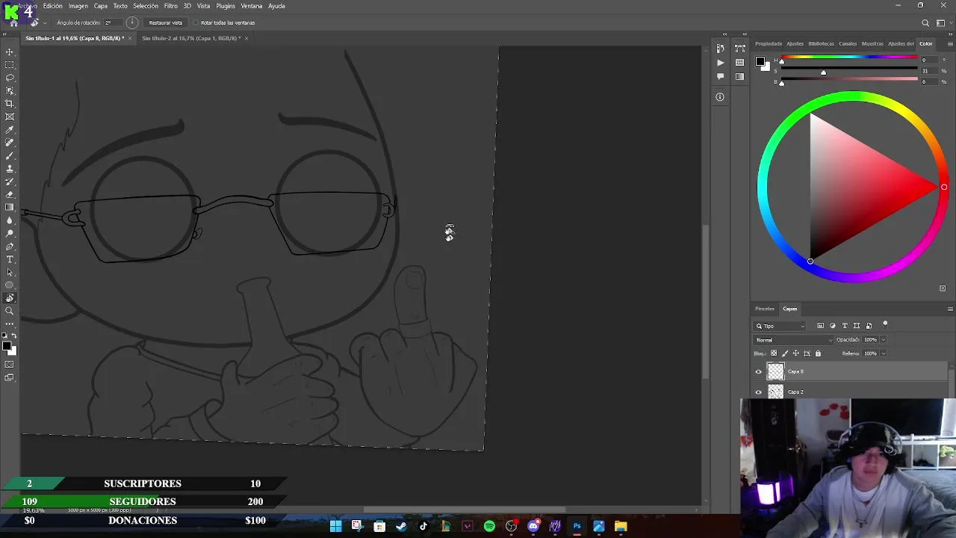Toggle lock transparent pixels
The height and width of the screenshot is (538, 956).
774,353
